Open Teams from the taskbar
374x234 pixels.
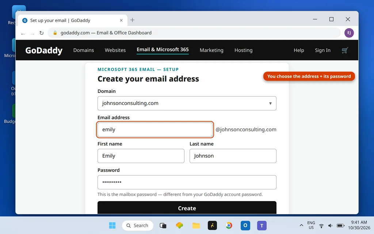tap(262, 225)
